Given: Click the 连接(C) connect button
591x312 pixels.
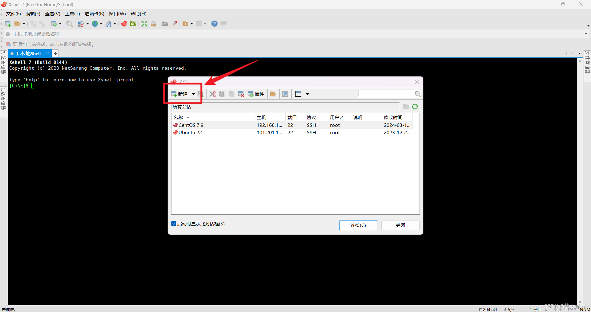Looking at the screenshot, I should (358, 225).
